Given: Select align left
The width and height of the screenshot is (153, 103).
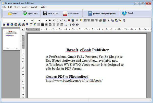Looking at the screenshot, I should 85,20.
